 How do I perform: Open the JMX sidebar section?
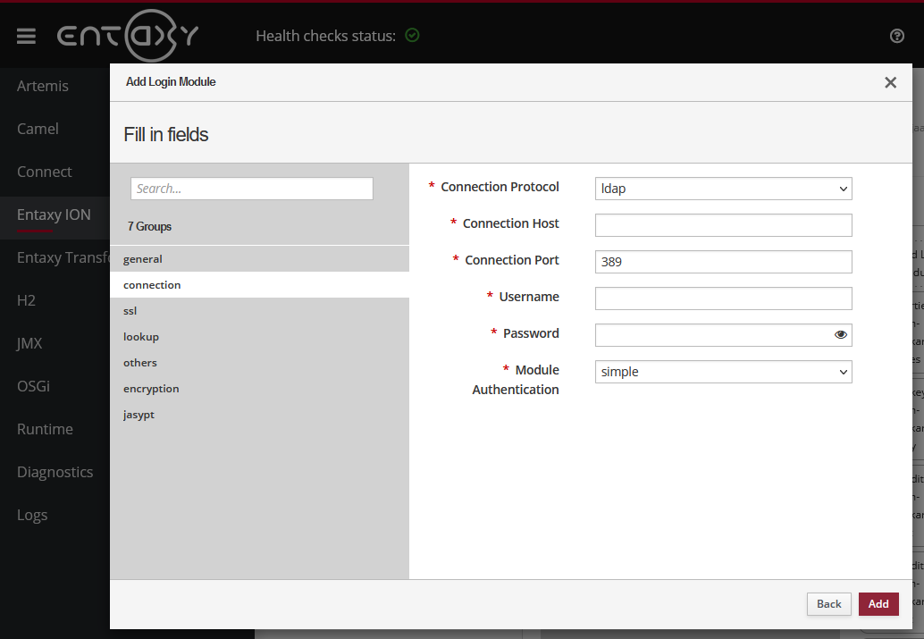tap(29, 342)
